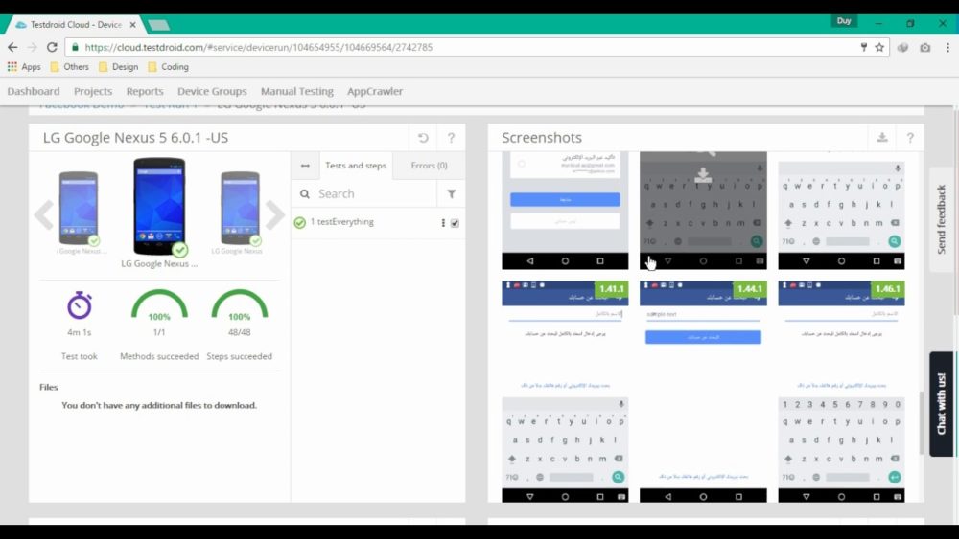Download all screenshots using the download icon
Image resolution: width=959 pixels, height=539 pixels.
(882, 138)
